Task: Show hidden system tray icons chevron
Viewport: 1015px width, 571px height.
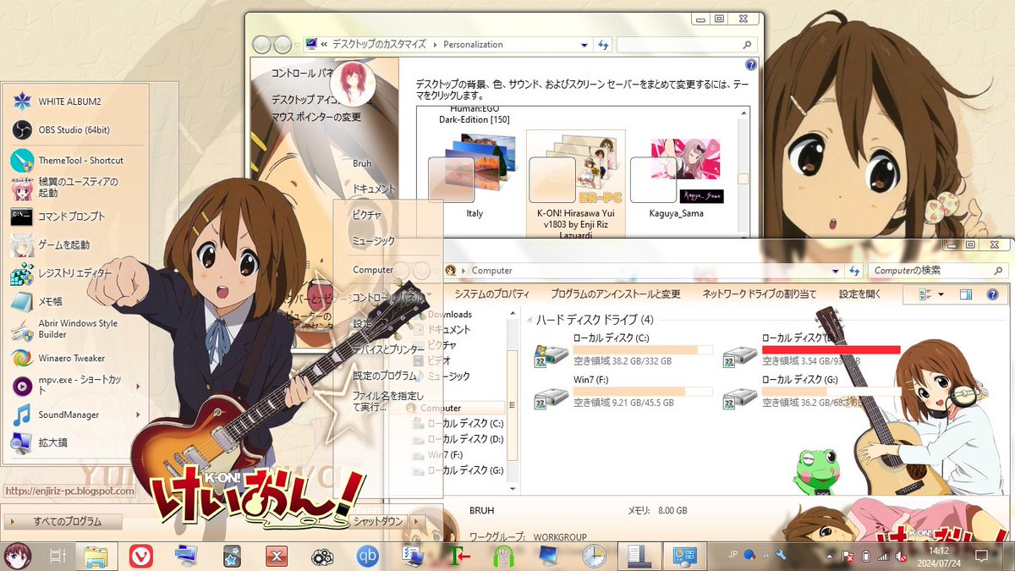Action: point(830,557)
